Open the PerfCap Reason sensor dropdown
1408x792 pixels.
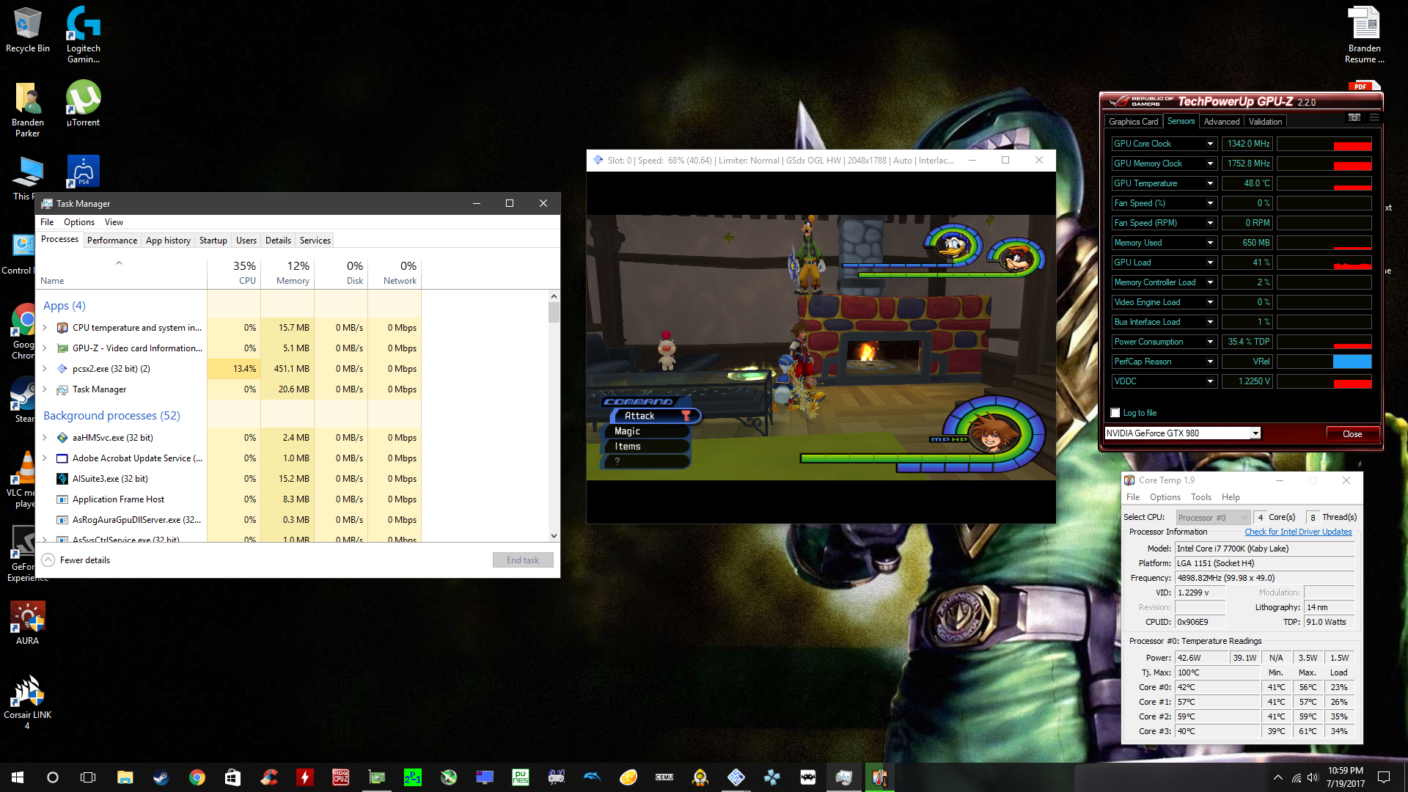(1210, 362)
